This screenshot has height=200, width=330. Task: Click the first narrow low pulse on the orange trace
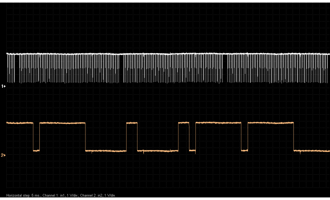pyautogui.click(x=36, y=151)
